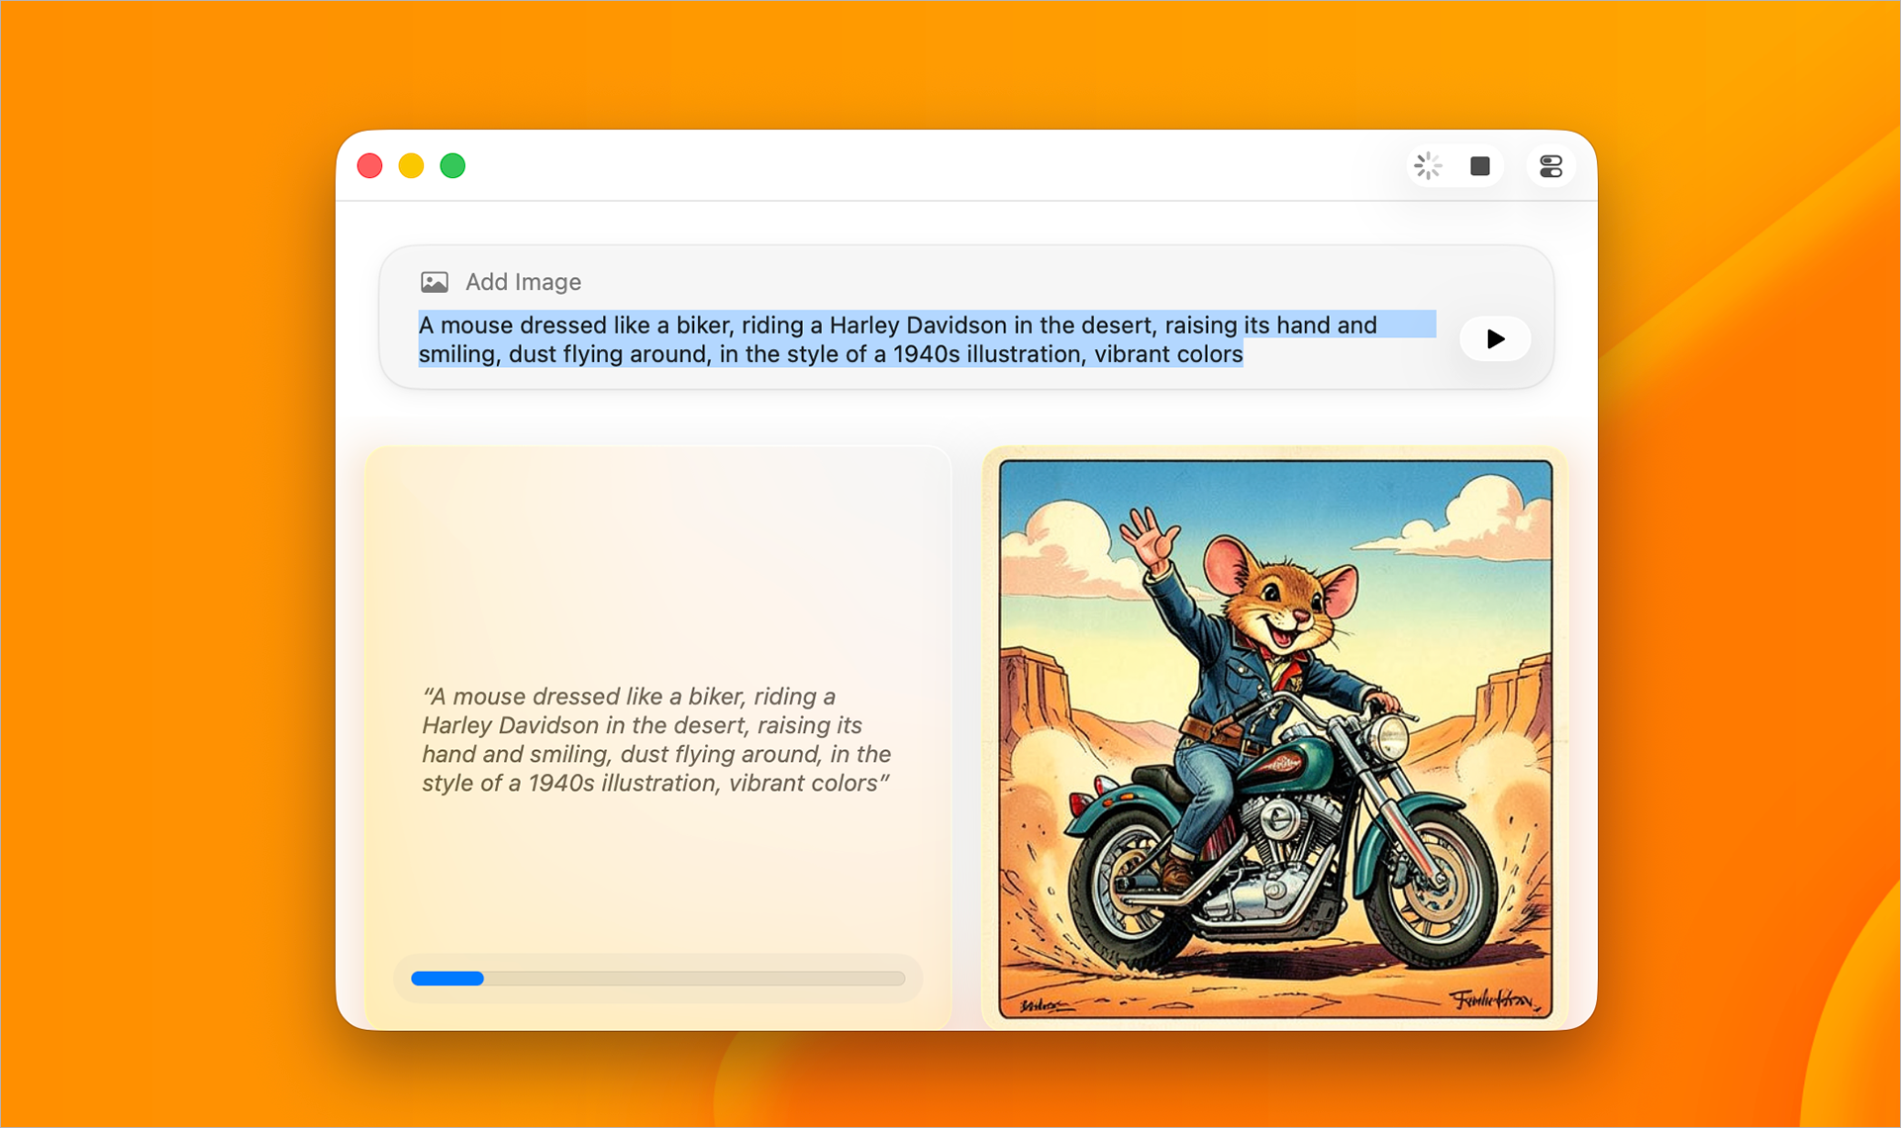Click Add Image to attach a picture

523,281
